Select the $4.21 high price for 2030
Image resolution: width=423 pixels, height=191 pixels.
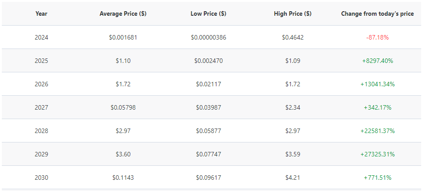click(293, 178)
